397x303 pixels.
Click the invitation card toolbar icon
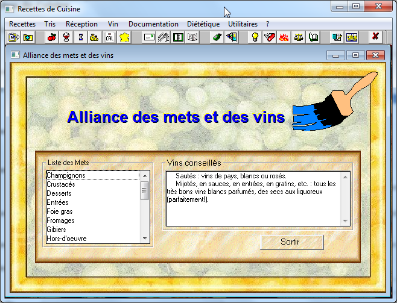click(x=149, y=37)
